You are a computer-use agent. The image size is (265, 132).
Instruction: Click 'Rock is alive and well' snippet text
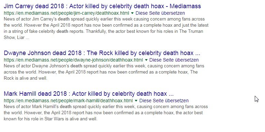pos(25,78)
